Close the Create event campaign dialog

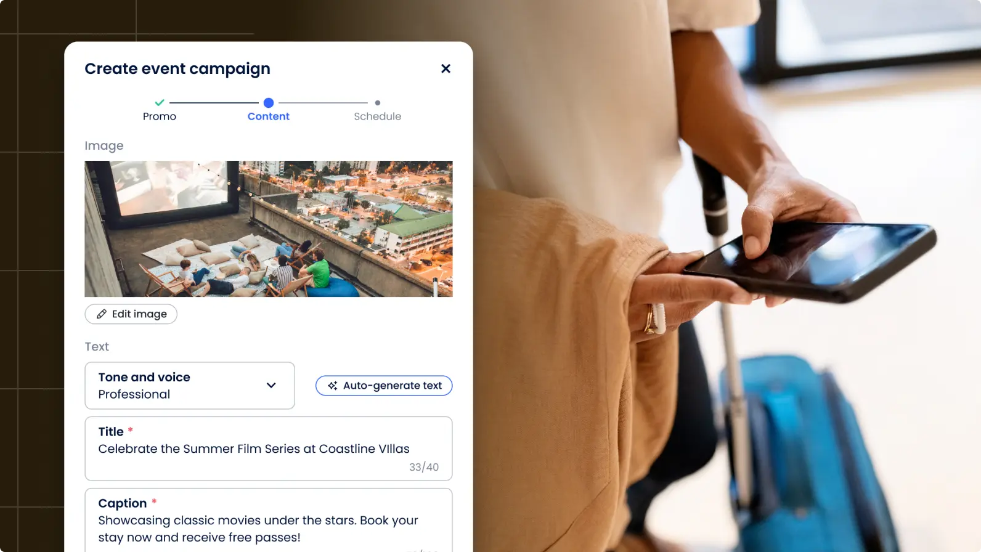(446, 68)
